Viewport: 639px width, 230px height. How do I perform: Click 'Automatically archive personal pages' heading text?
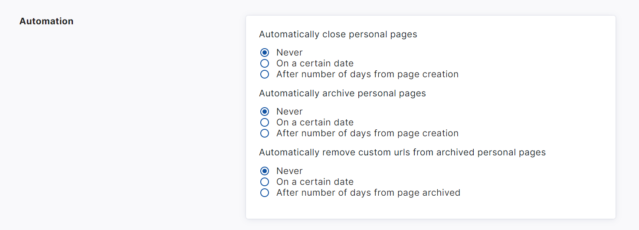tap(342, 93)
